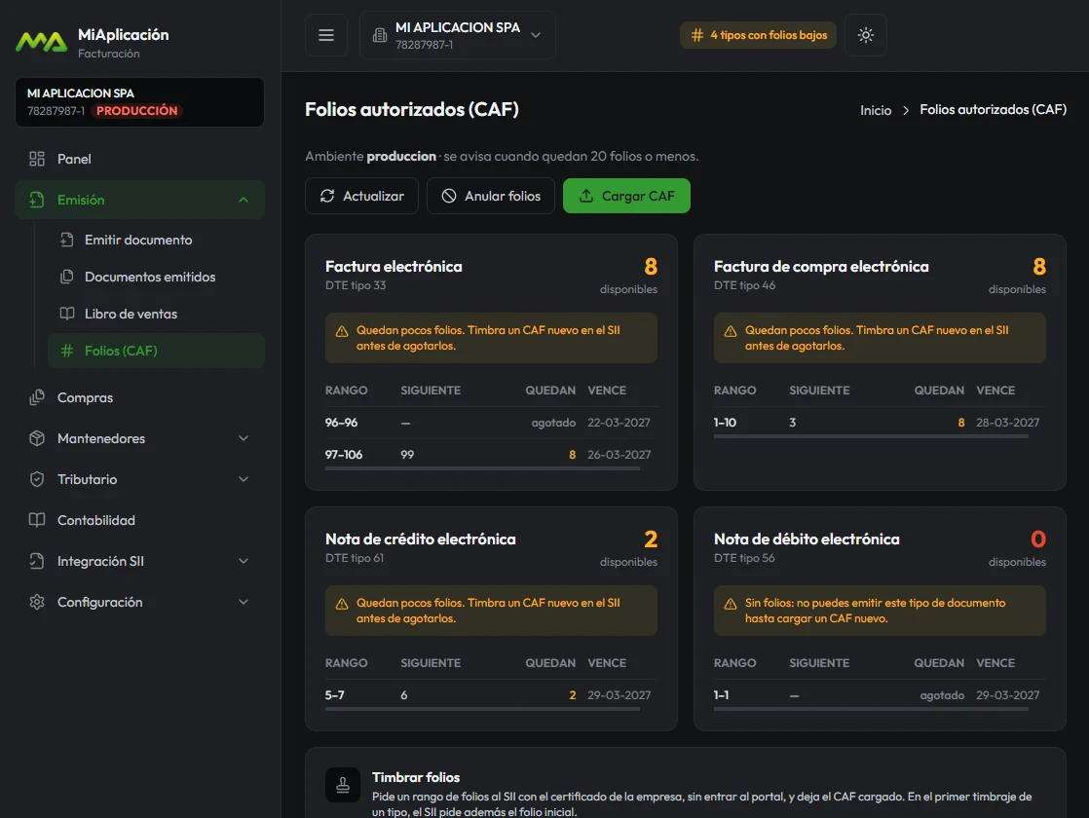Click the 1–1 range in Nota de débito
The width and height of the screenshot is (1089, 818).
click(722, 695)
